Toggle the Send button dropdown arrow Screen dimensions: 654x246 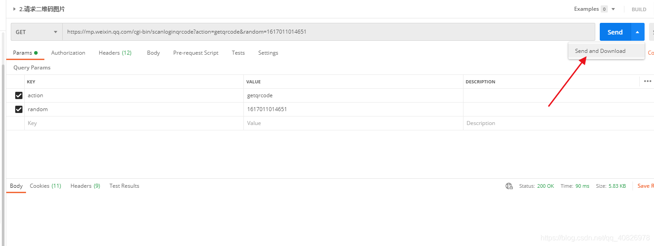pyautogui.click(x=637, y=32)
